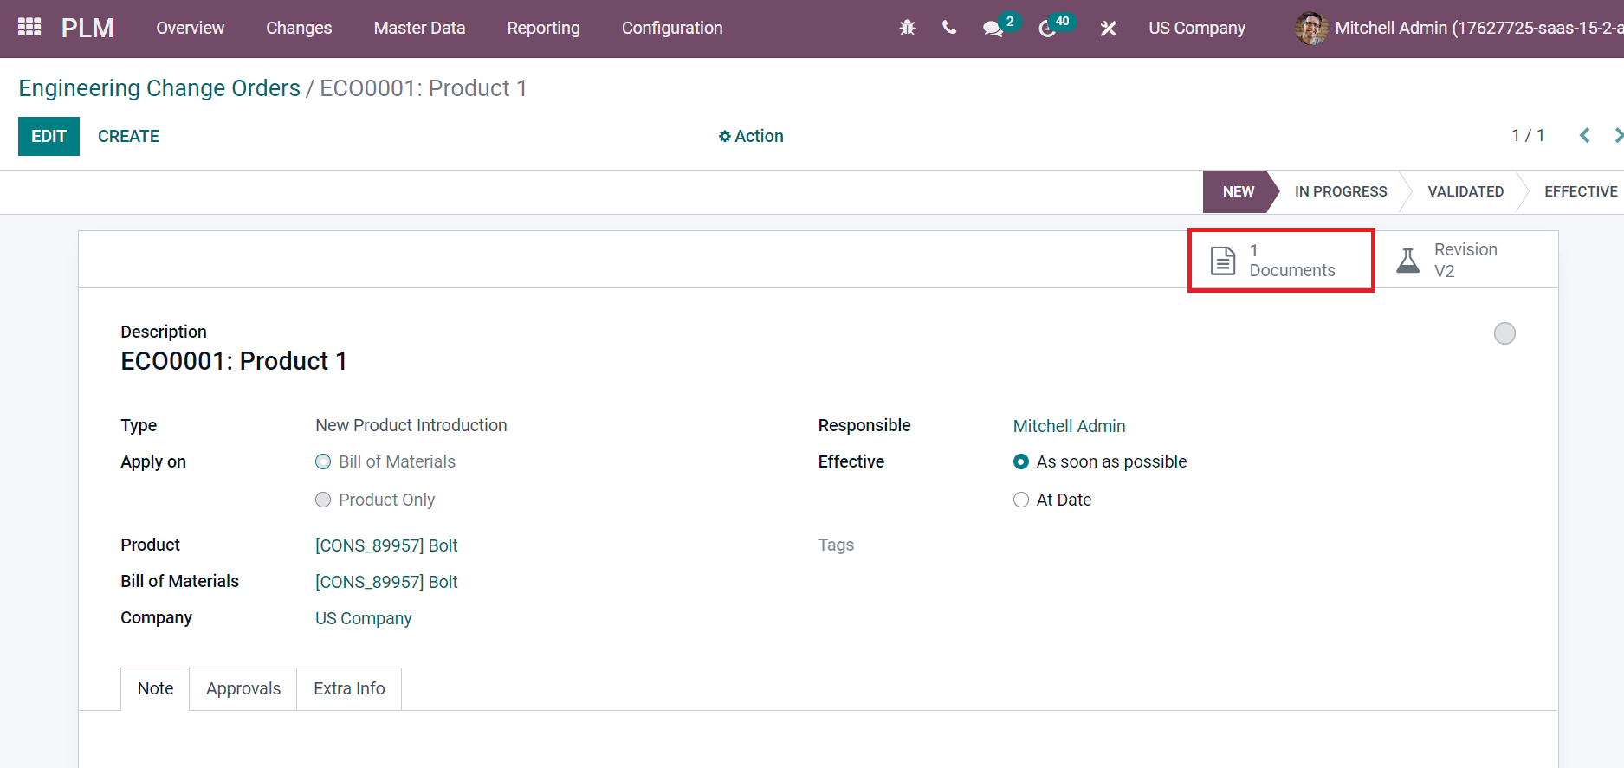Select Product Only radio option

[323, 500]
